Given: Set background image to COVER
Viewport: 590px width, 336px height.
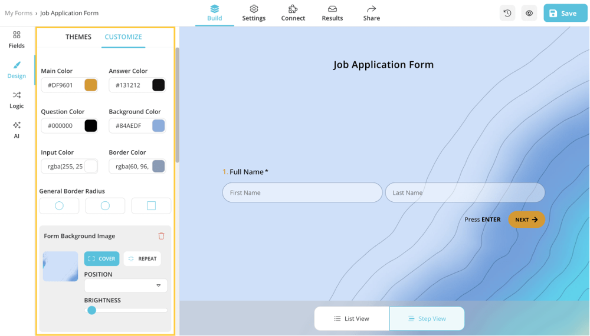Looking at the screenshot, I should [x=101, y=259].
